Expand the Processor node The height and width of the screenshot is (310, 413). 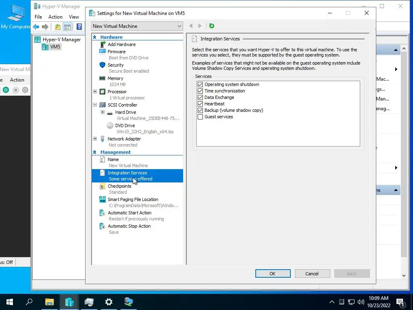pyautogui.click(x=95, y=92)
